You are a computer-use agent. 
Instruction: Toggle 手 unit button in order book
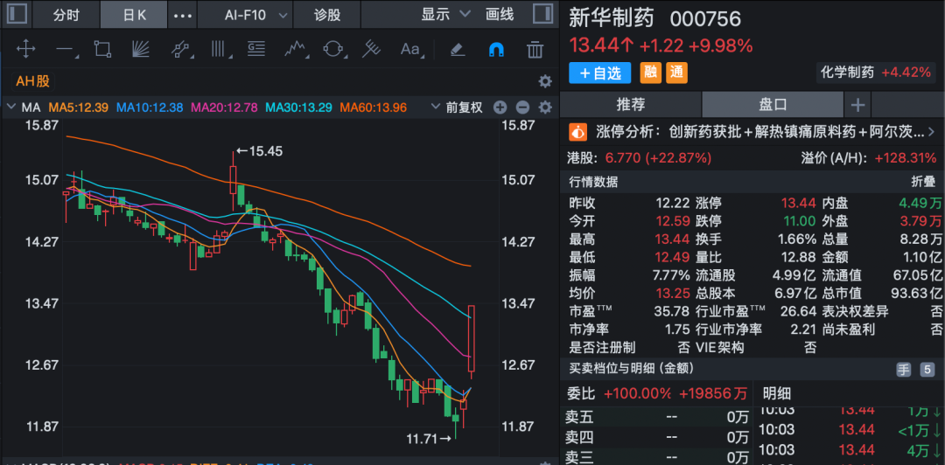click(x=903, y=371)
